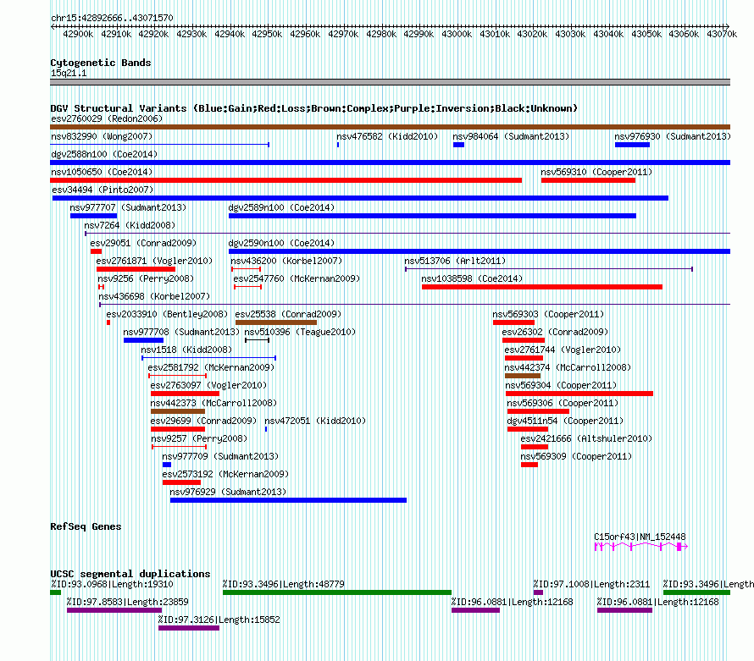Click the esv2760029 (Redon2006) variant label

tap(107, 118)
